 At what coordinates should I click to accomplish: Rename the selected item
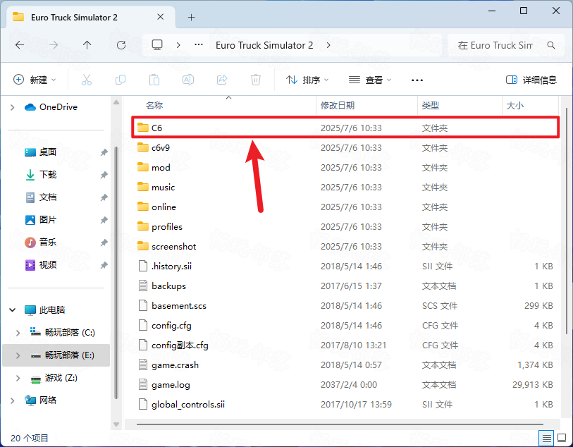tap(188, 80)
